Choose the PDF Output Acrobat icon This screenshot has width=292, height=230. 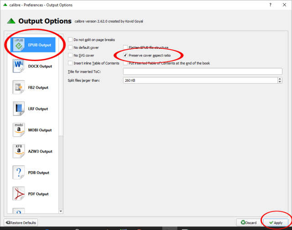(x=19, y=193)
